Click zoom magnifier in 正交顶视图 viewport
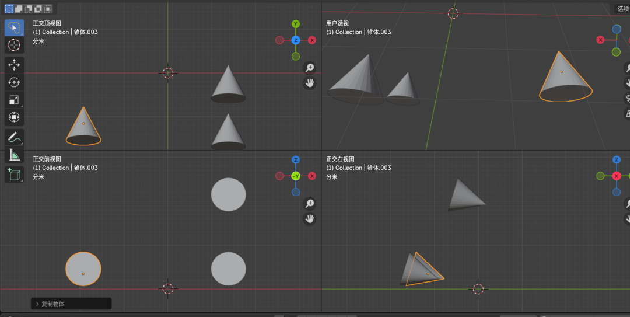Screen dimensions: 630x317 (309, 68)
